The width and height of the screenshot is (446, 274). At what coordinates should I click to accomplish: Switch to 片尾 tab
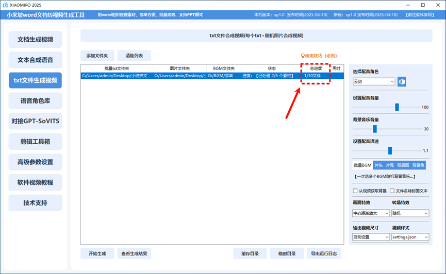390,165
